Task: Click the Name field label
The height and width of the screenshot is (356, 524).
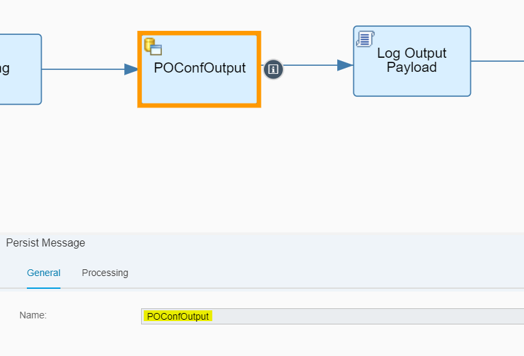Action: coord(33,315)
